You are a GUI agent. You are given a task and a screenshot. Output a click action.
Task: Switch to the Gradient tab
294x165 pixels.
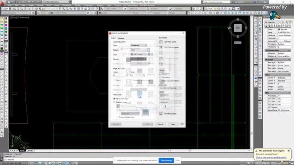[x=120, y=38]
